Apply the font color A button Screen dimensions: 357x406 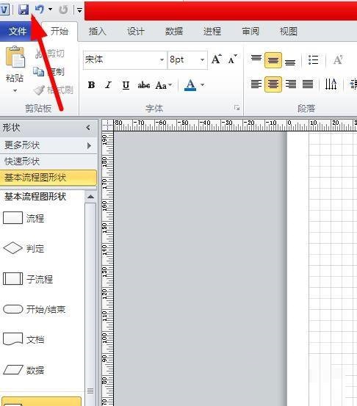point(190,84)
